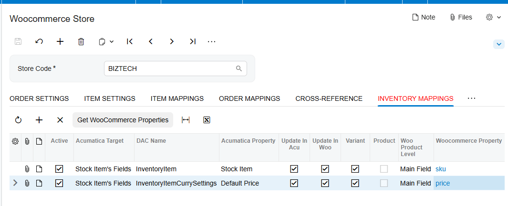Expand the Default Price row chevron

coord(15,183)
